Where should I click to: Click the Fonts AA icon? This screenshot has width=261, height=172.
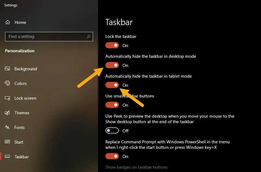coord(7,127)
